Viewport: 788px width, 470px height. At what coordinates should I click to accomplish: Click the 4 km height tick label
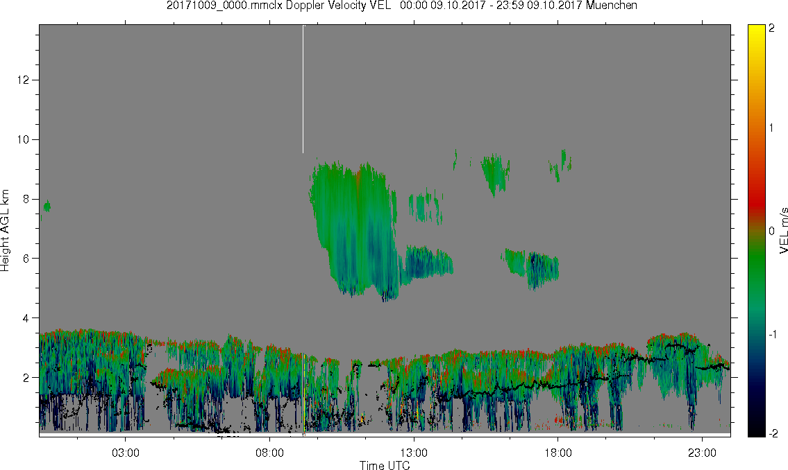pos(25,318)
